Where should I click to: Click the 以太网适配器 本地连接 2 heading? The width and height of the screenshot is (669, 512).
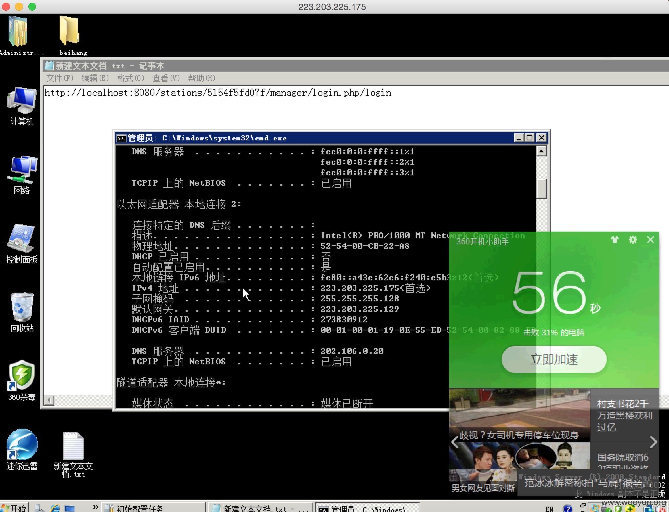(179, 204)
